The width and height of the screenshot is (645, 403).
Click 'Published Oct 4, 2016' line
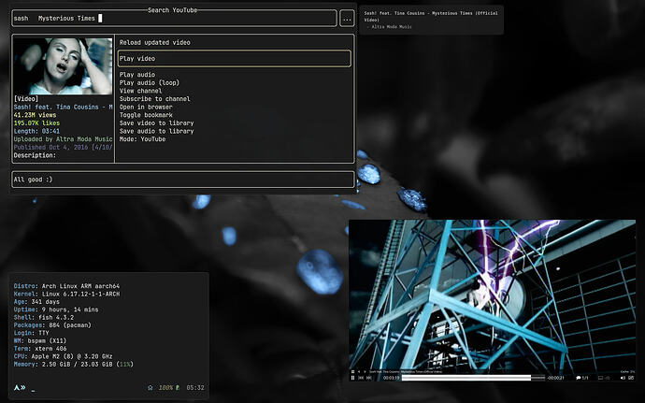pos(63,147)
